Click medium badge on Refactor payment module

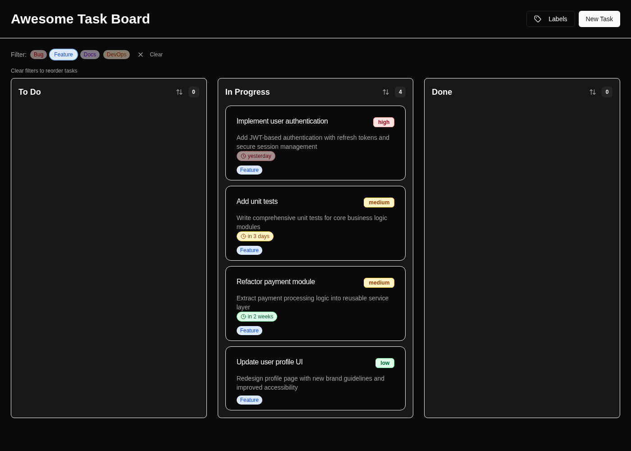tap(379, 283)
